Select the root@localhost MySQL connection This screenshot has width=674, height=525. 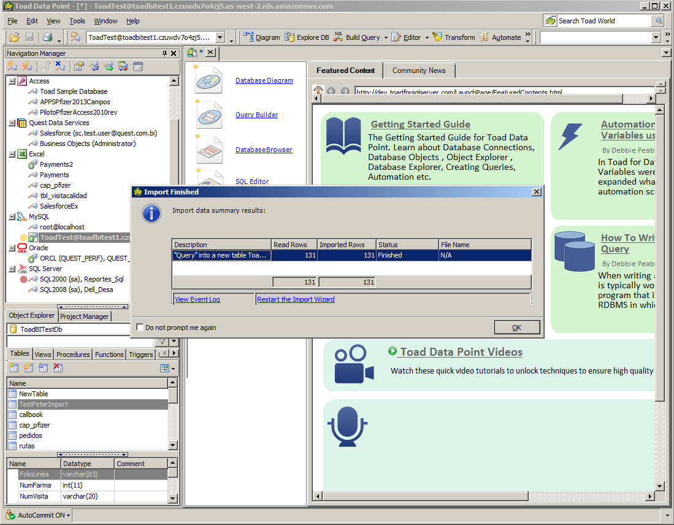click(63, 227)
